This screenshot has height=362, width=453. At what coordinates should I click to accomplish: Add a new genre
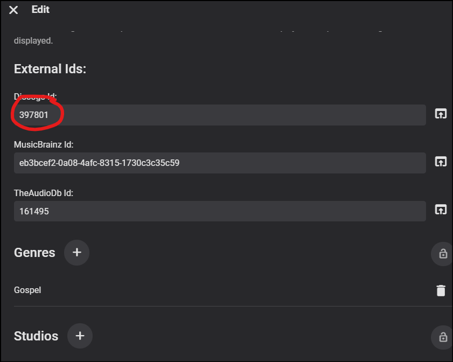click(x=76, y=252)
